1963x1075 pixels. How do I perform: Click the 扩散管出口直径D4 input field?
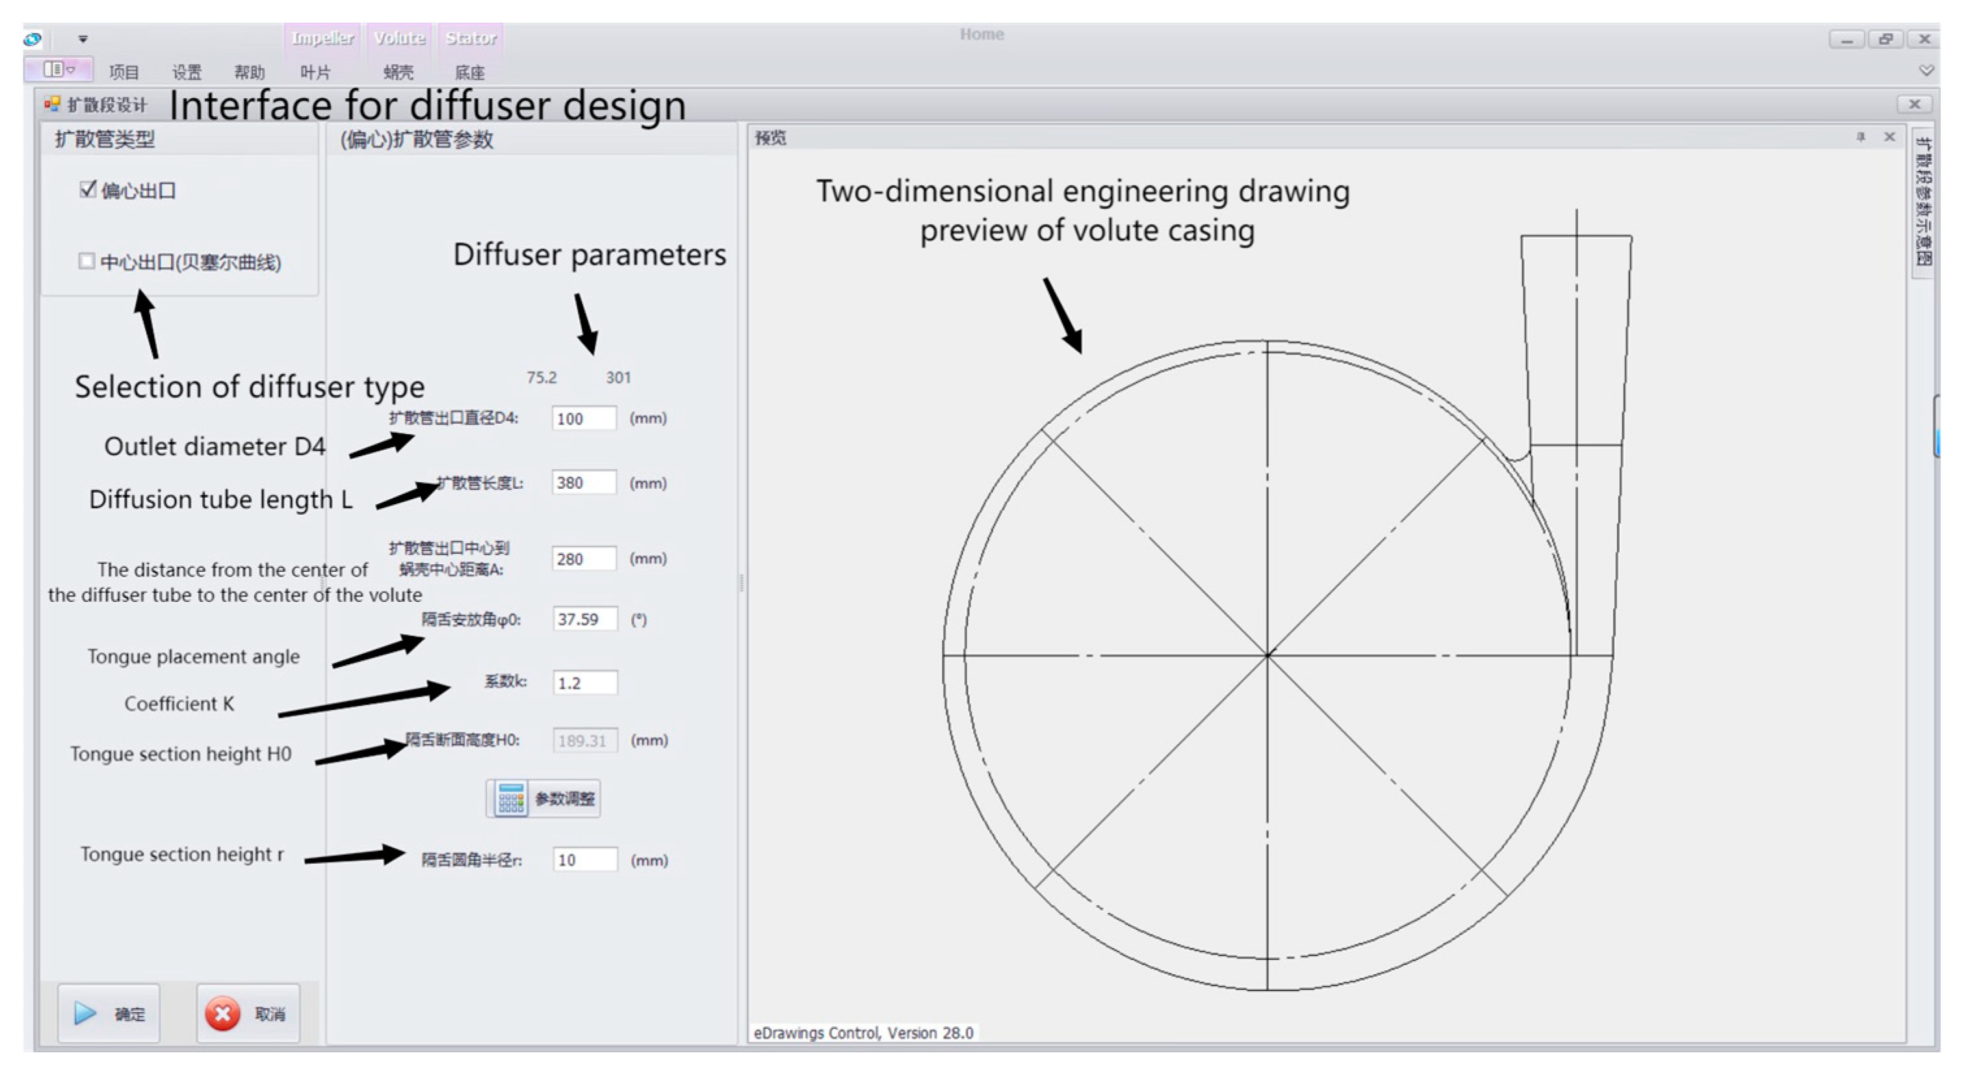tap(584, 419)
